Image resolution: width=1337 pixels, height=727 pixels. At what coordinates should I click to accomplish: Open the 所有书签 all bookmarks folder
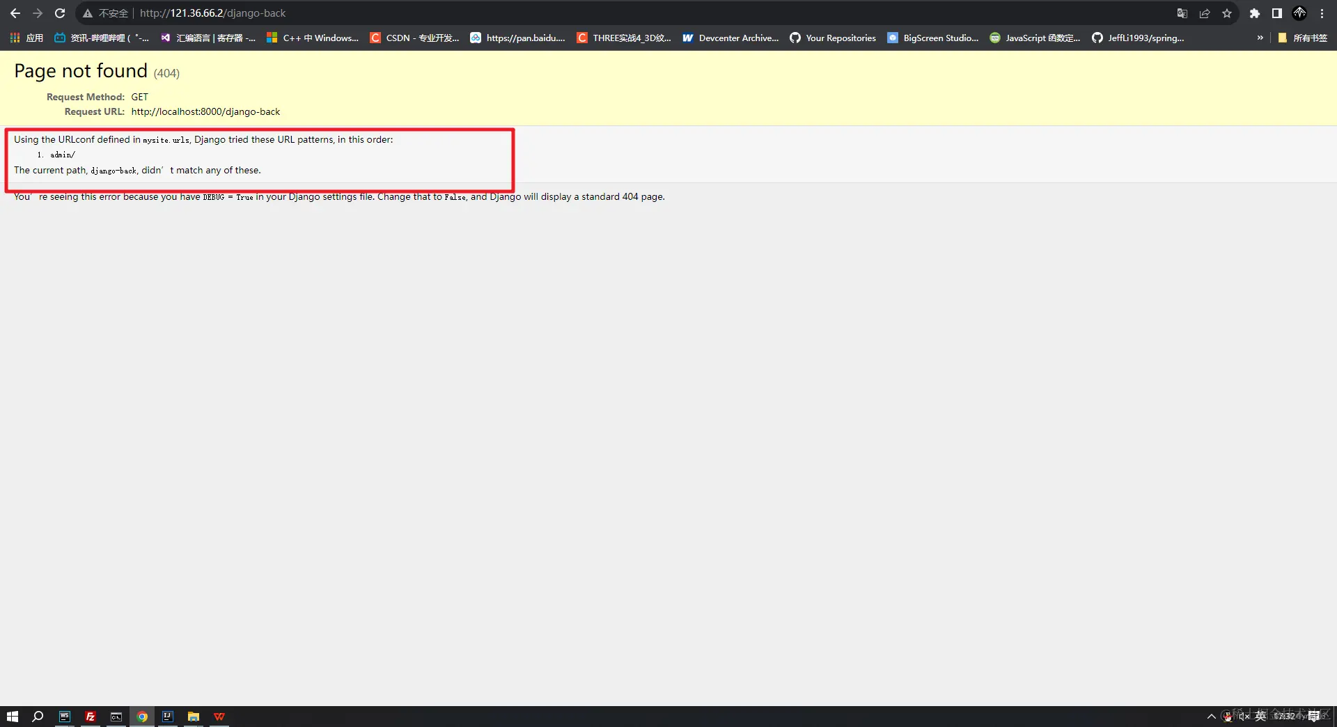click(1302, 38)
